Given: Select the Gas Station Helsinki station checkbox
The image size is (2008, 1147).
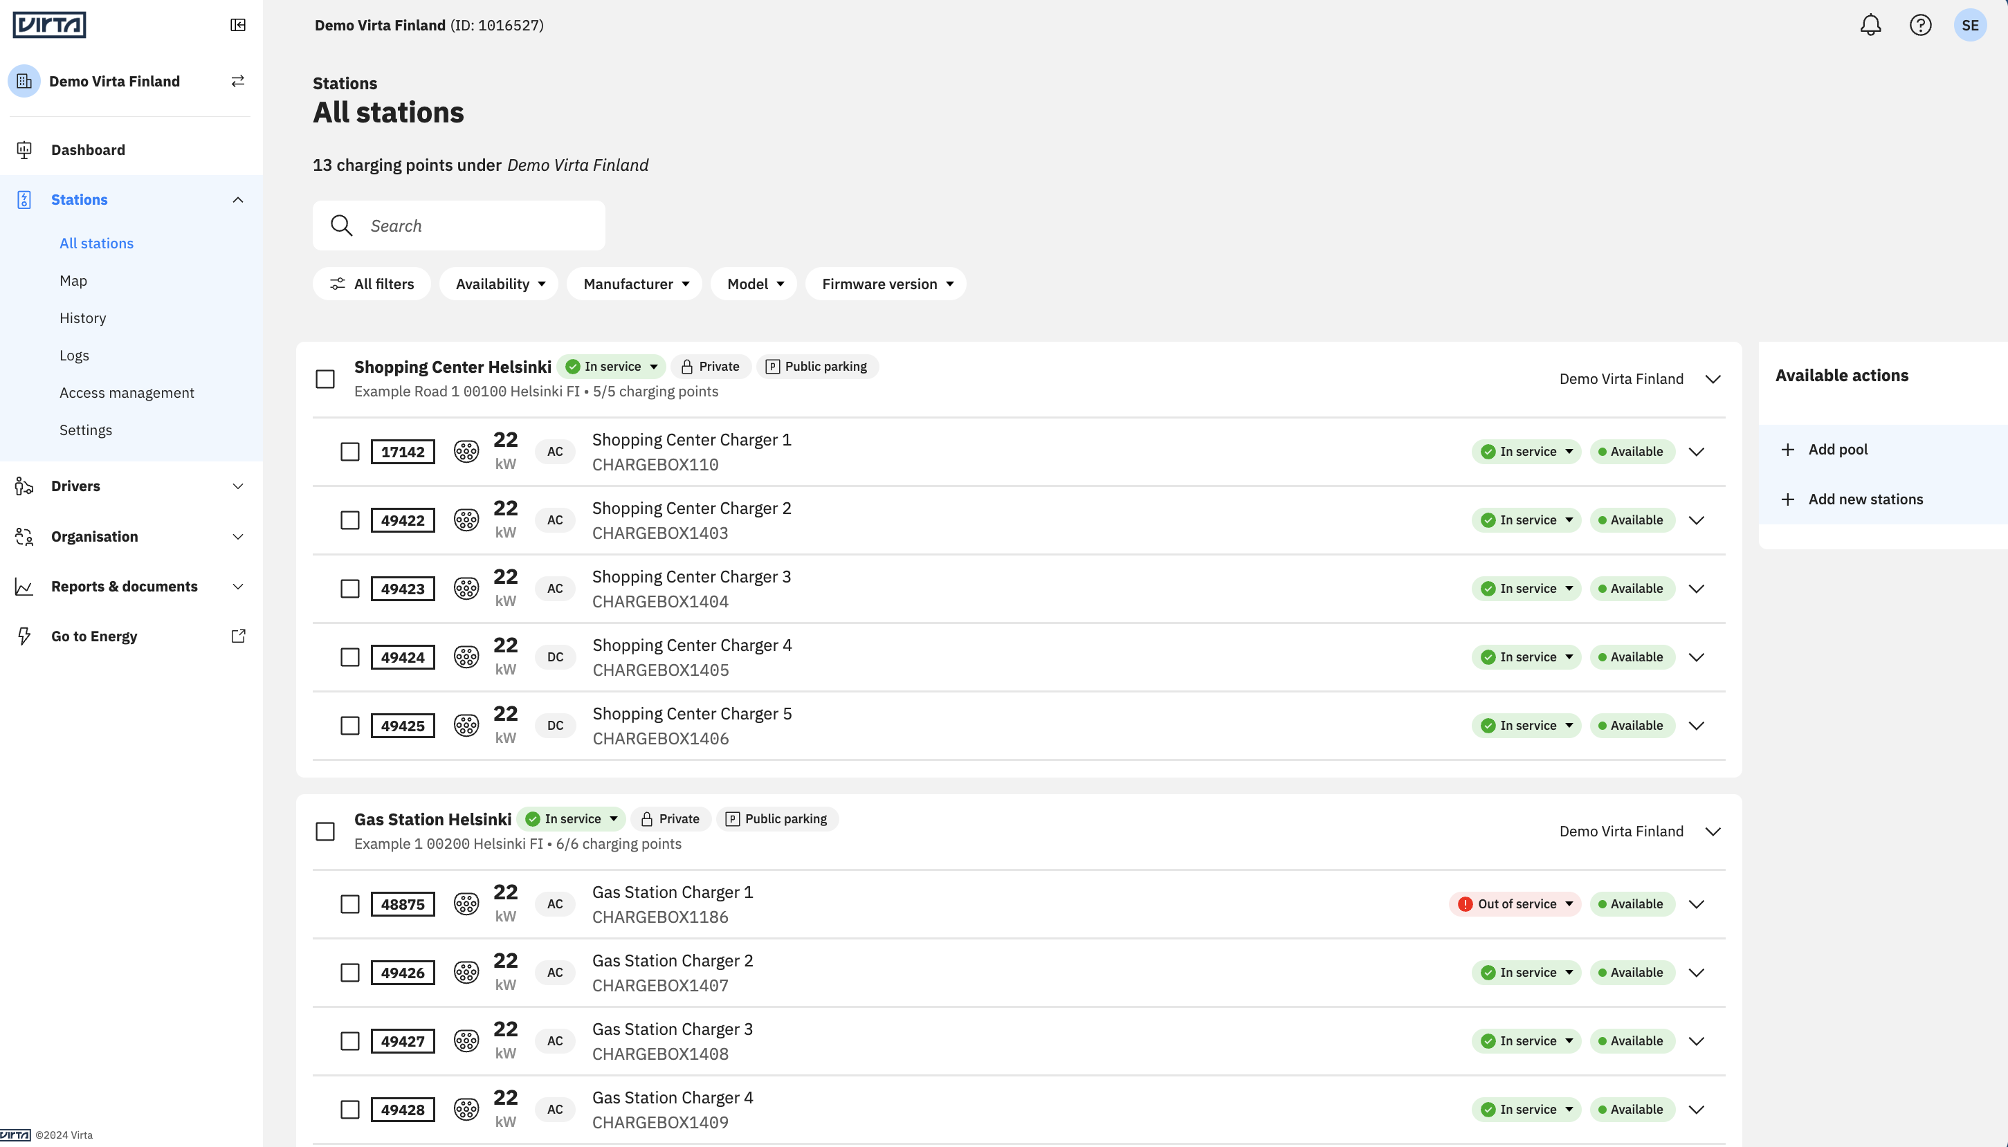Looking at the screenshot, I should [325, 832].
